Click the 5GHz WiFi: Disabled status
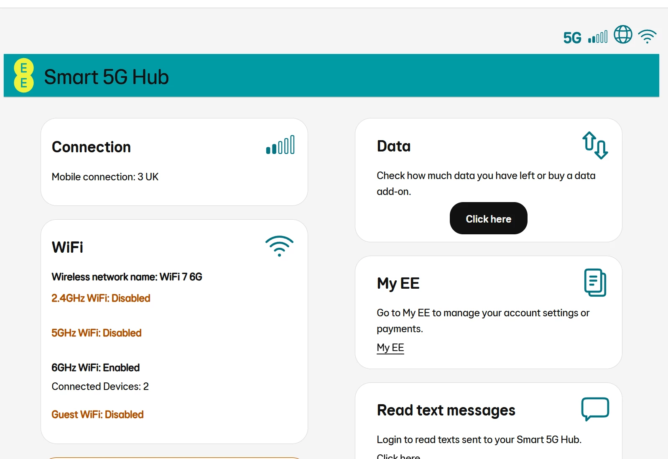 pos(97,333)
